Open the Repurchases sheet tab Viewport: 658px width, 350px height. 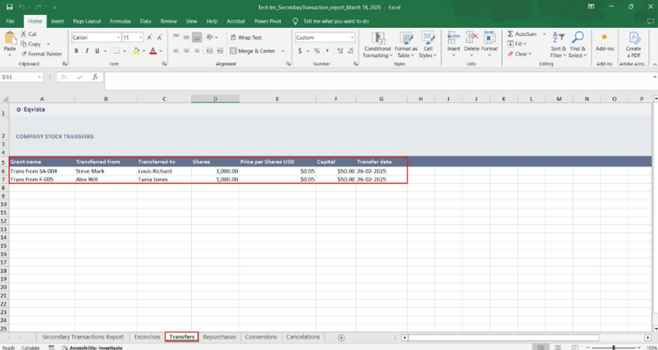click(219, 337)
